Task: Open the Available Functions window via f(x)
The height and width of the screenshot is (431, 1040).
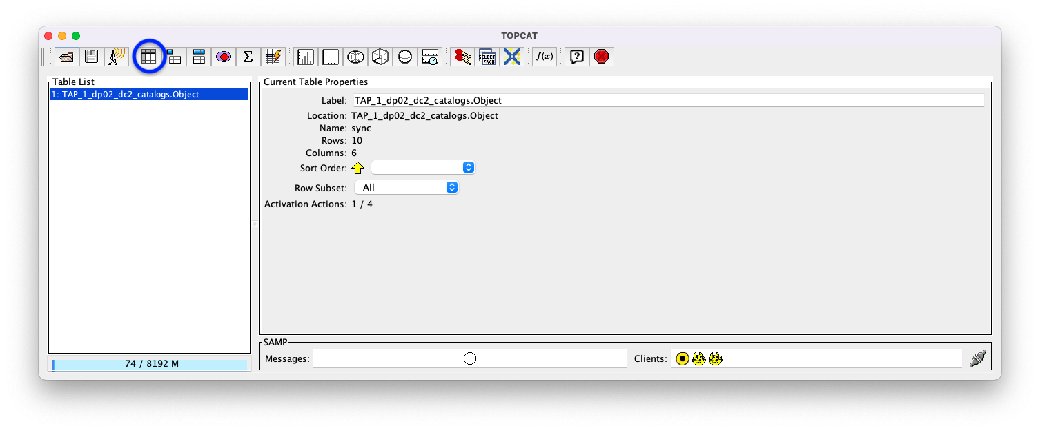Action: [x=544, y=56]
